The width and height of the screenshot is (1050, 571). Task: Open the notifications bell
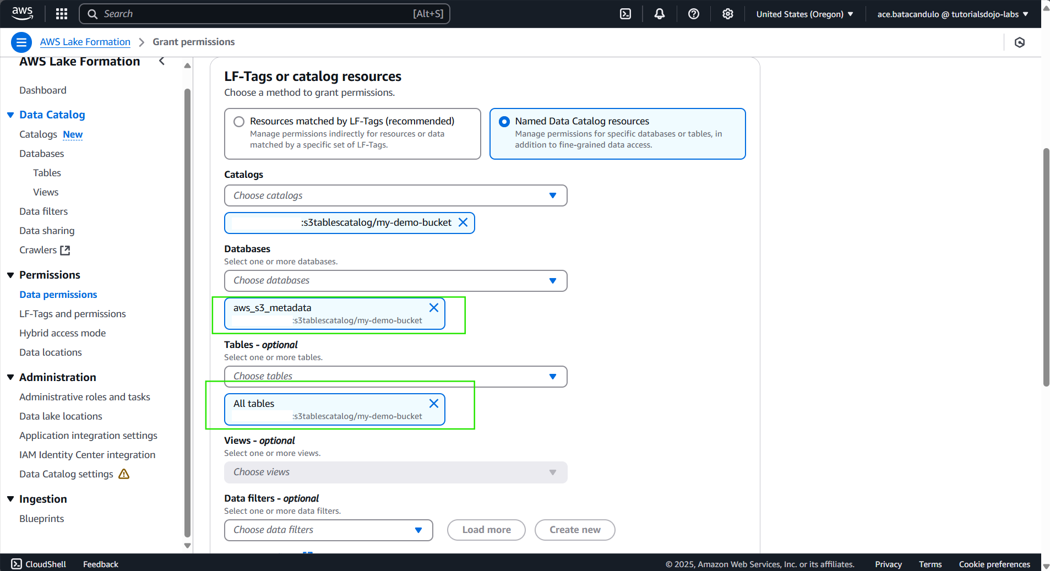[x=660, y=14]
